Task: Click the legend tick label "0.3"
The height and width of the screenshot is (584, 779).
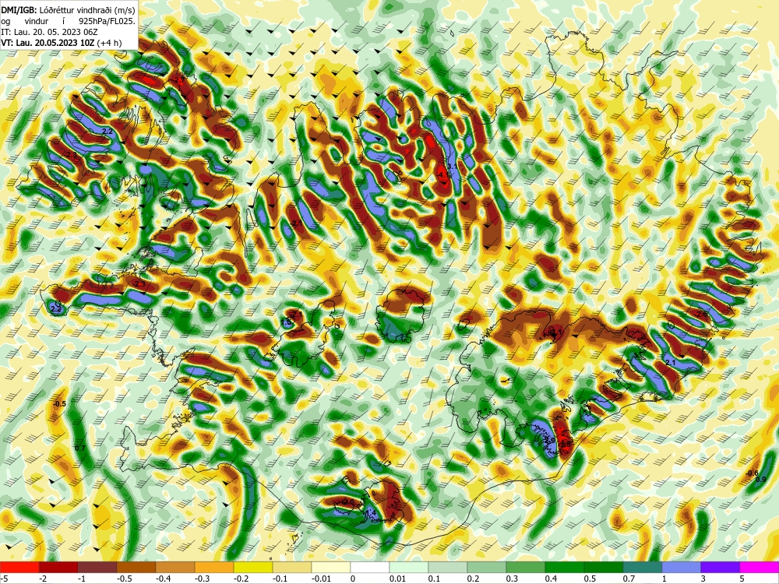Action: tap(513, 579)
